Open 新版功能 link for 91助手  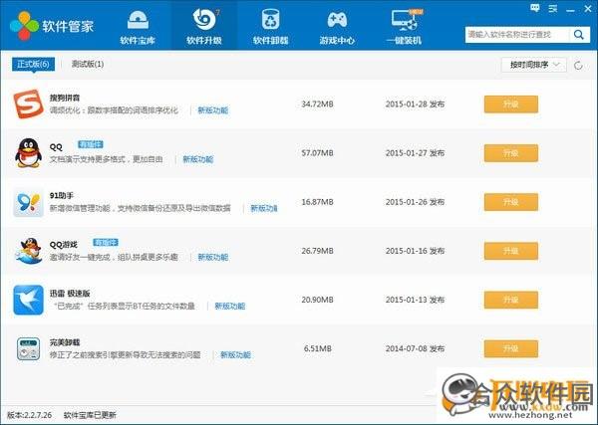(x=264, y=208)
